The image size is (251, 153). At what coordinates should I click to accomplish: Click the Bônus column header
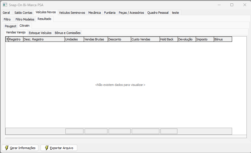pos(223,39)
